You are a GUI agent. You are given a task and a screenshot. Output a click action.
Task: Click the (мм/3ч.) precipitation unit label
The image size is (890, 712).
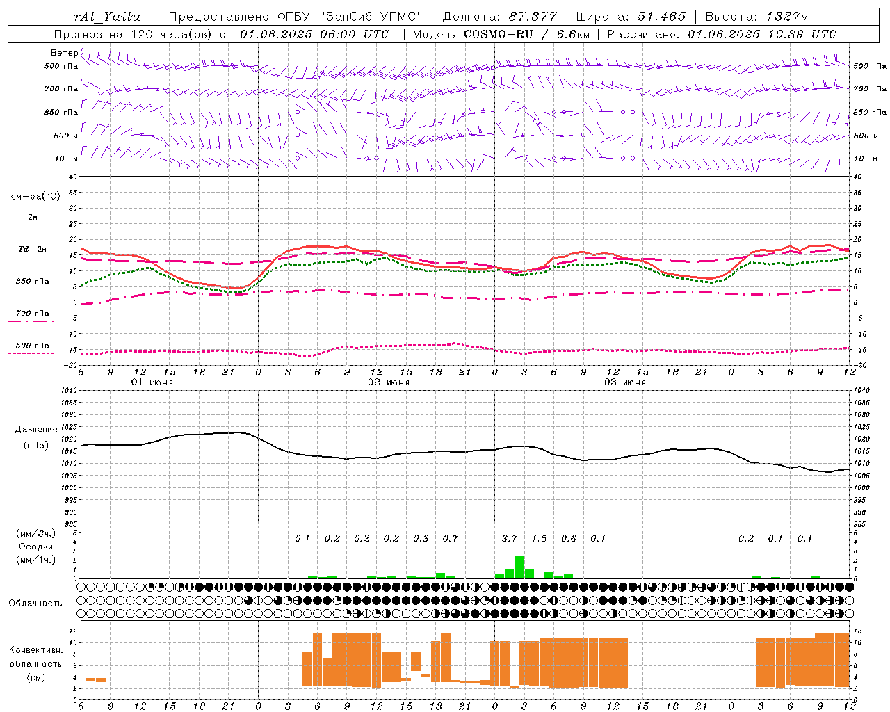click(35, 533)
